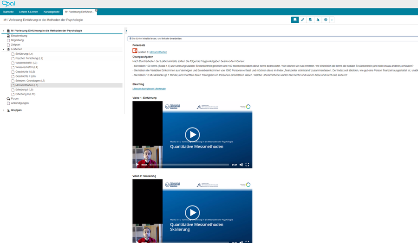Viewport: 418px width, 243px height.
Task: Click the Video 2: Skalierung label
Action: pyautogui.click(x=144, y=176)
